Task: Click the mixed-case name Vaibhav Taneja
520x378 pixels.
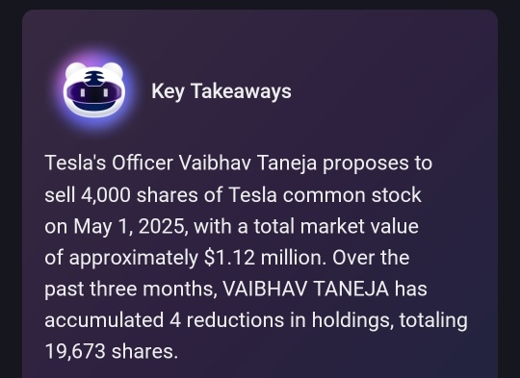Action: tap(247, 163)
